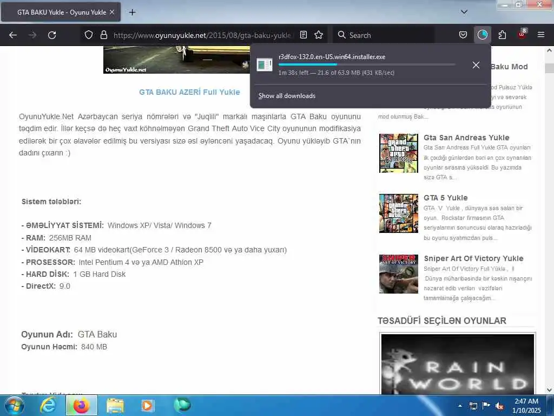Launch Internet Explorer from the taskbar
This screenshot has height=416, width=554.
tap(48, 405)
